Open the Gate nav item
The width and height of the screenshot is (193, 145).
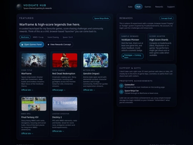point(130,7)
